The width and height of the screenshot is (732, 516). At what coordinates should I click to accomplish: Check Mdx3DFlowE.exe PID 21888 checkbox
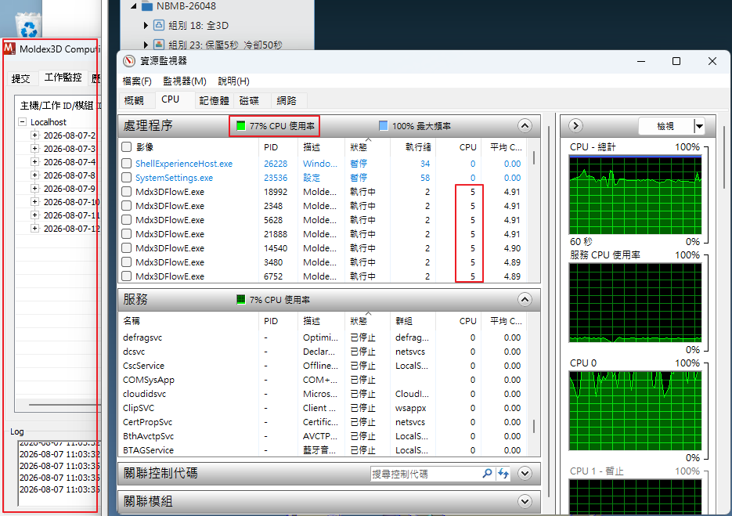pos(126,233)
